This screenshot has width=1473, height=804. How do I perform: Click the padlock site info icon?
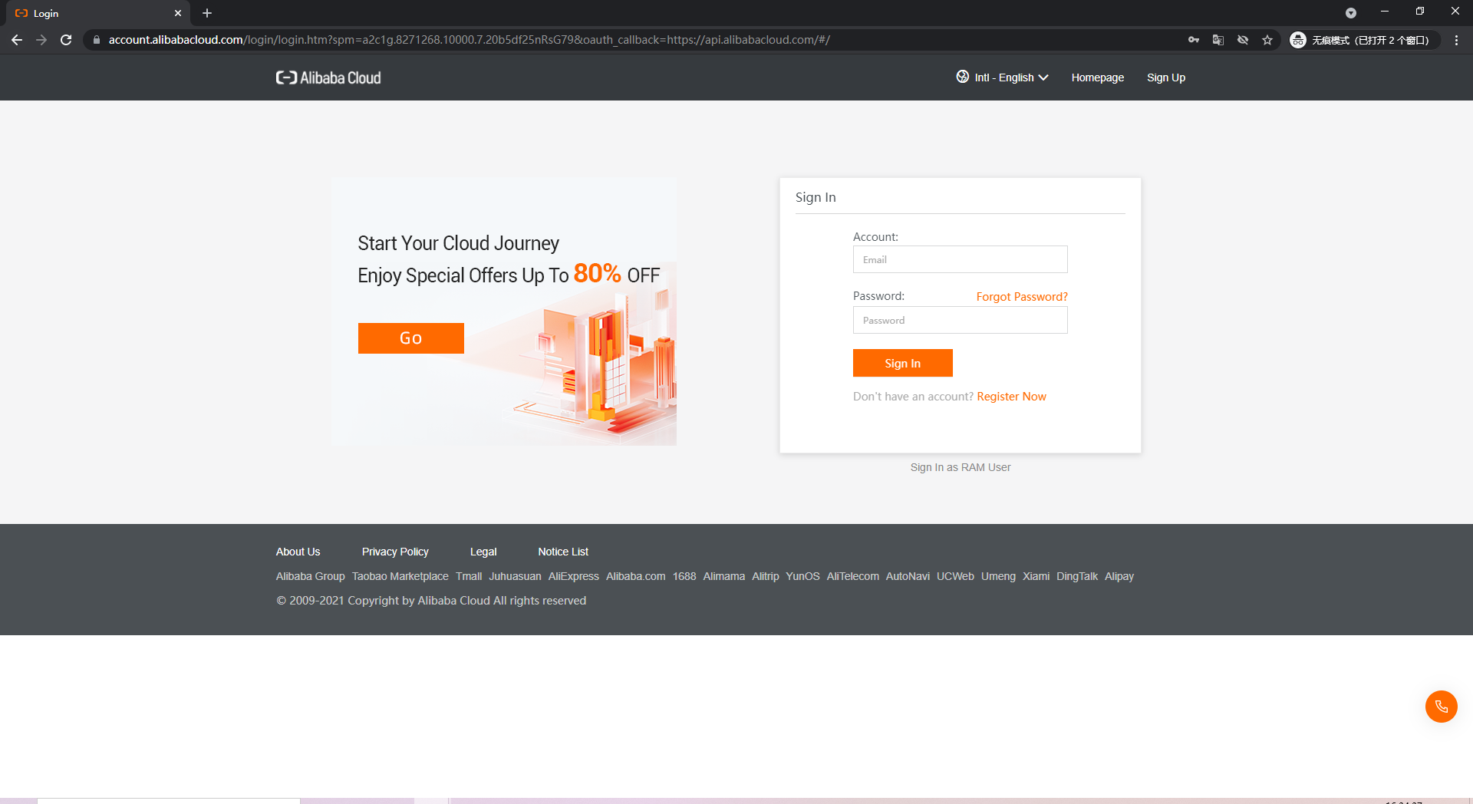click(96, 40)
